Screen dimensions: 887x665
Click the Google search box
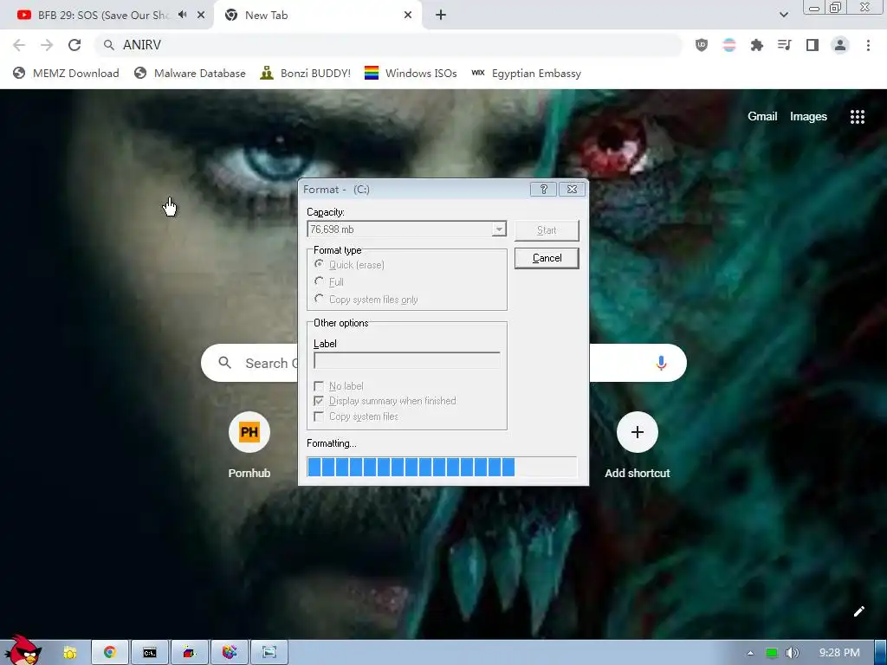[443, 363]
